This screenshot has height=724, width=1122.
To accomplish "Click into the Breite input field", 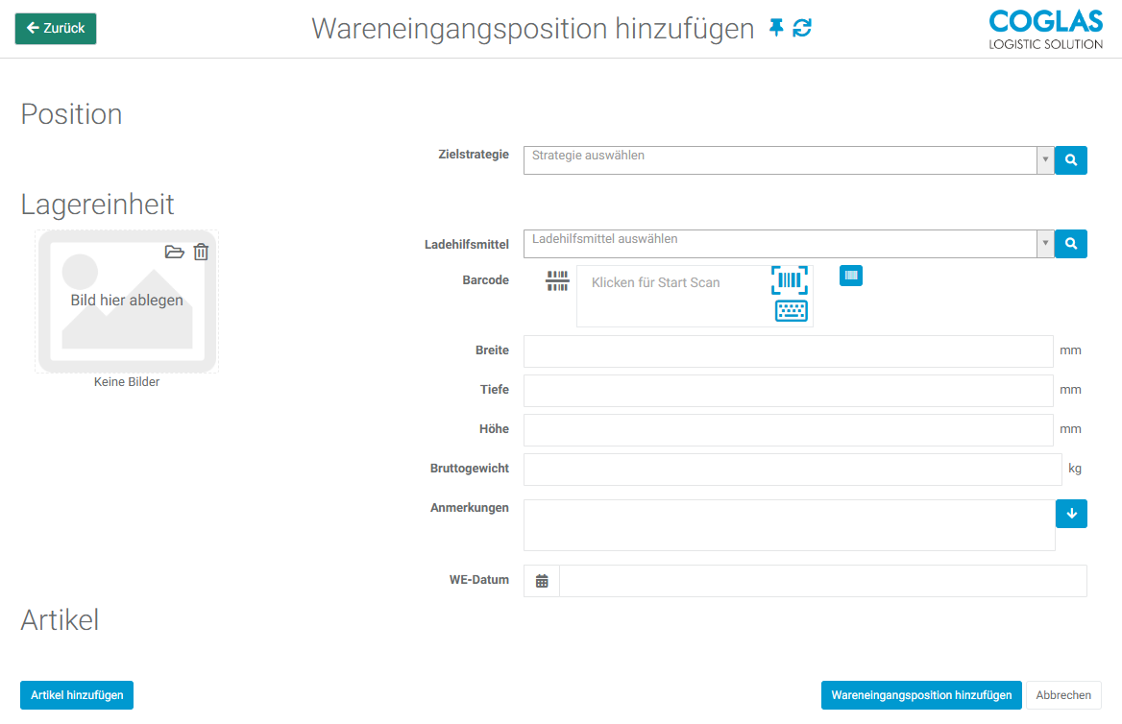I will coord(788,351).
